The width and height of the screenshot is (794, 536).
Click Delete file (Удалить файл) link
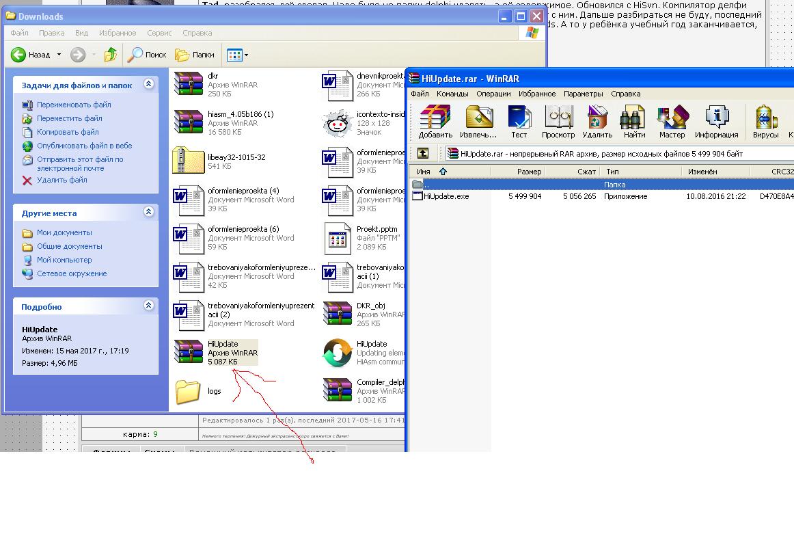61,180
